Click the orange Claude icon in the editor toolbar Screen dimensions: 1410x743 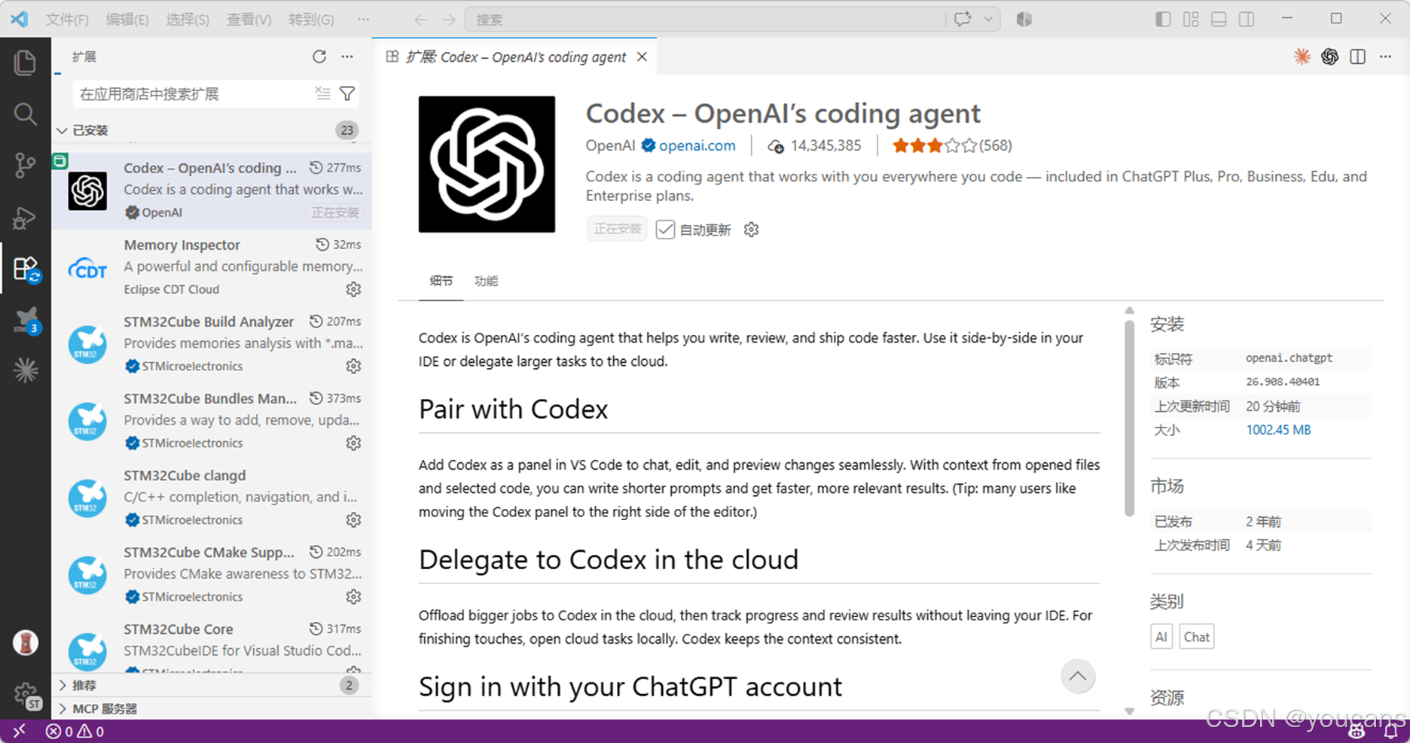[x=1302, y=56]
